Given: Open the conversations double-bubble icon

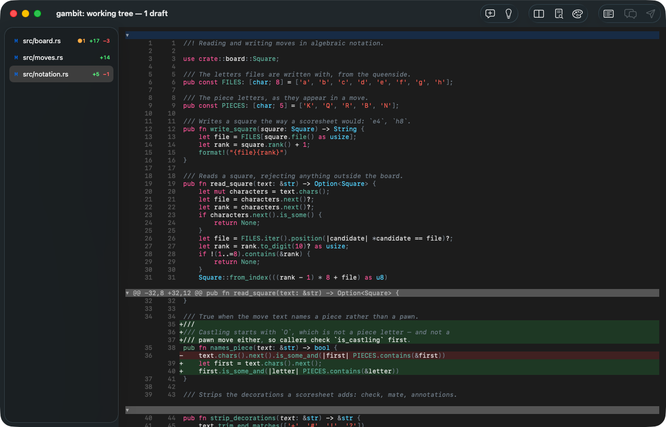Looking at the screenshot, I should [x=630, y=14].
